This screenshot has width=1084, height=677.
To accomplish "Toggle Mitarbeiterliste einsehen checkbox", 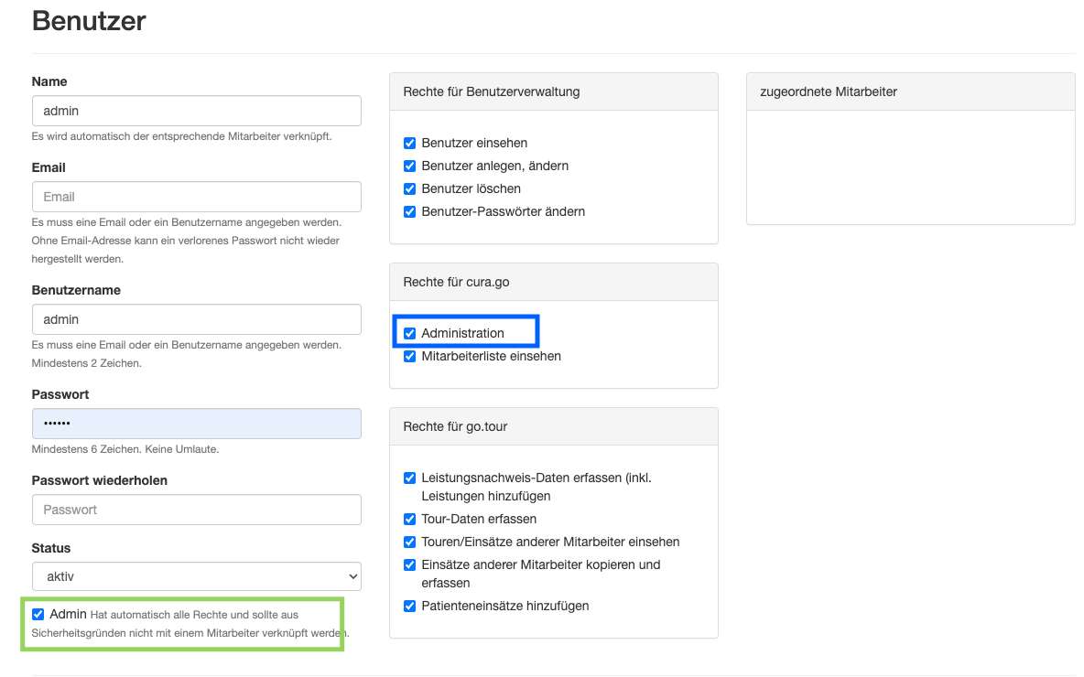I will tap(409, 356).
